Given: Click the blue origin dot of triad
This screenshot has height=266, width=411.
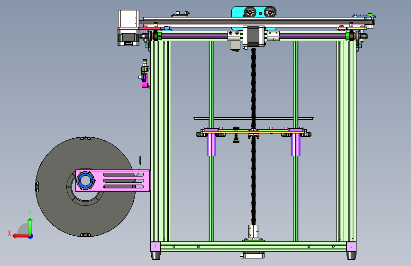Looking at the screenshot, I should click(31, 236).
